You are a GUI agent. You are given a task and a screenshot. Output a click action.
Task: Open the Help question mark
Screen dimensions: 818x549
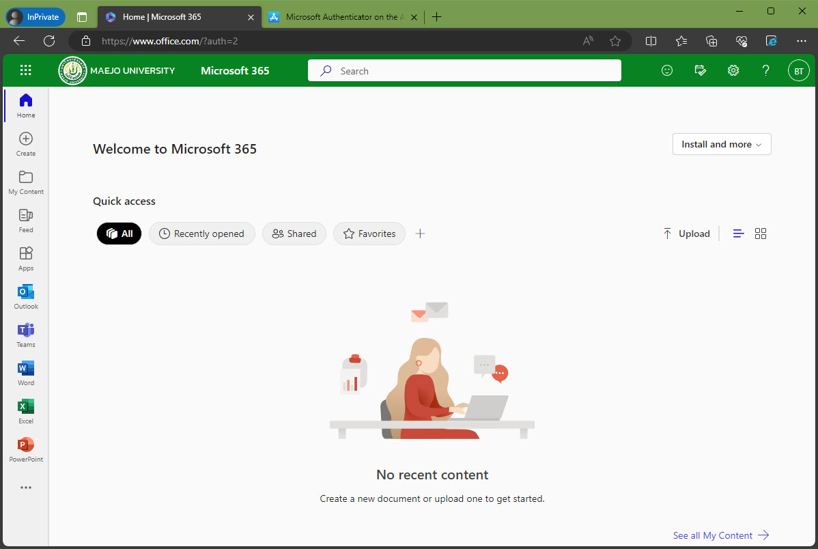766,70
